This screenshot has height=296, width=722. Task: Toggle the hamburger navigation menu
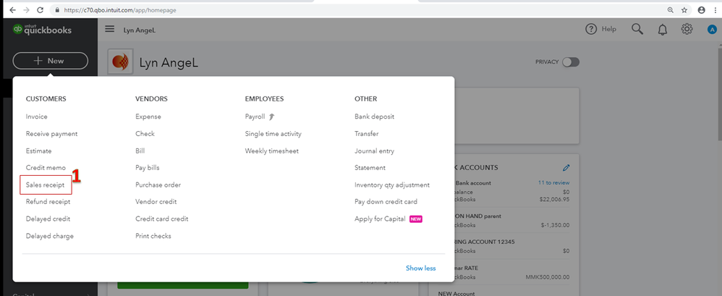click(x=109, y=30)
